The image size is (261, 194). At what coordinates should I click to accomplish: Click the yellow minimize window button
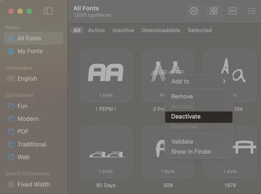20,11
